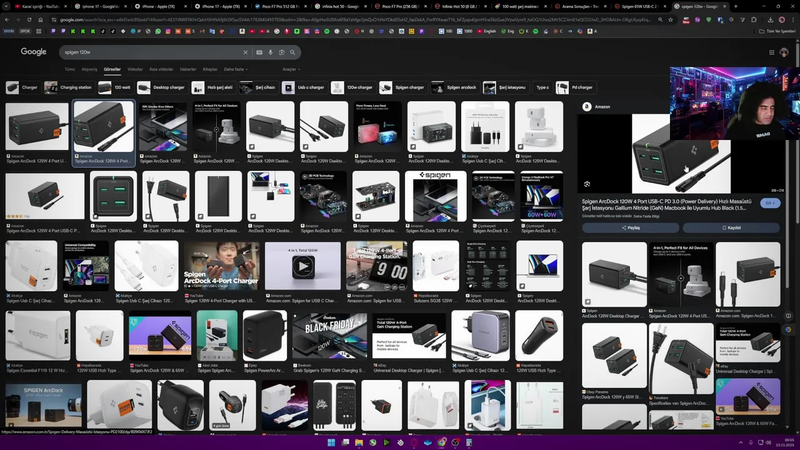
Task: Select the 'Charger' filter chip
Action: pyautogui.click(x=22, y=87)
